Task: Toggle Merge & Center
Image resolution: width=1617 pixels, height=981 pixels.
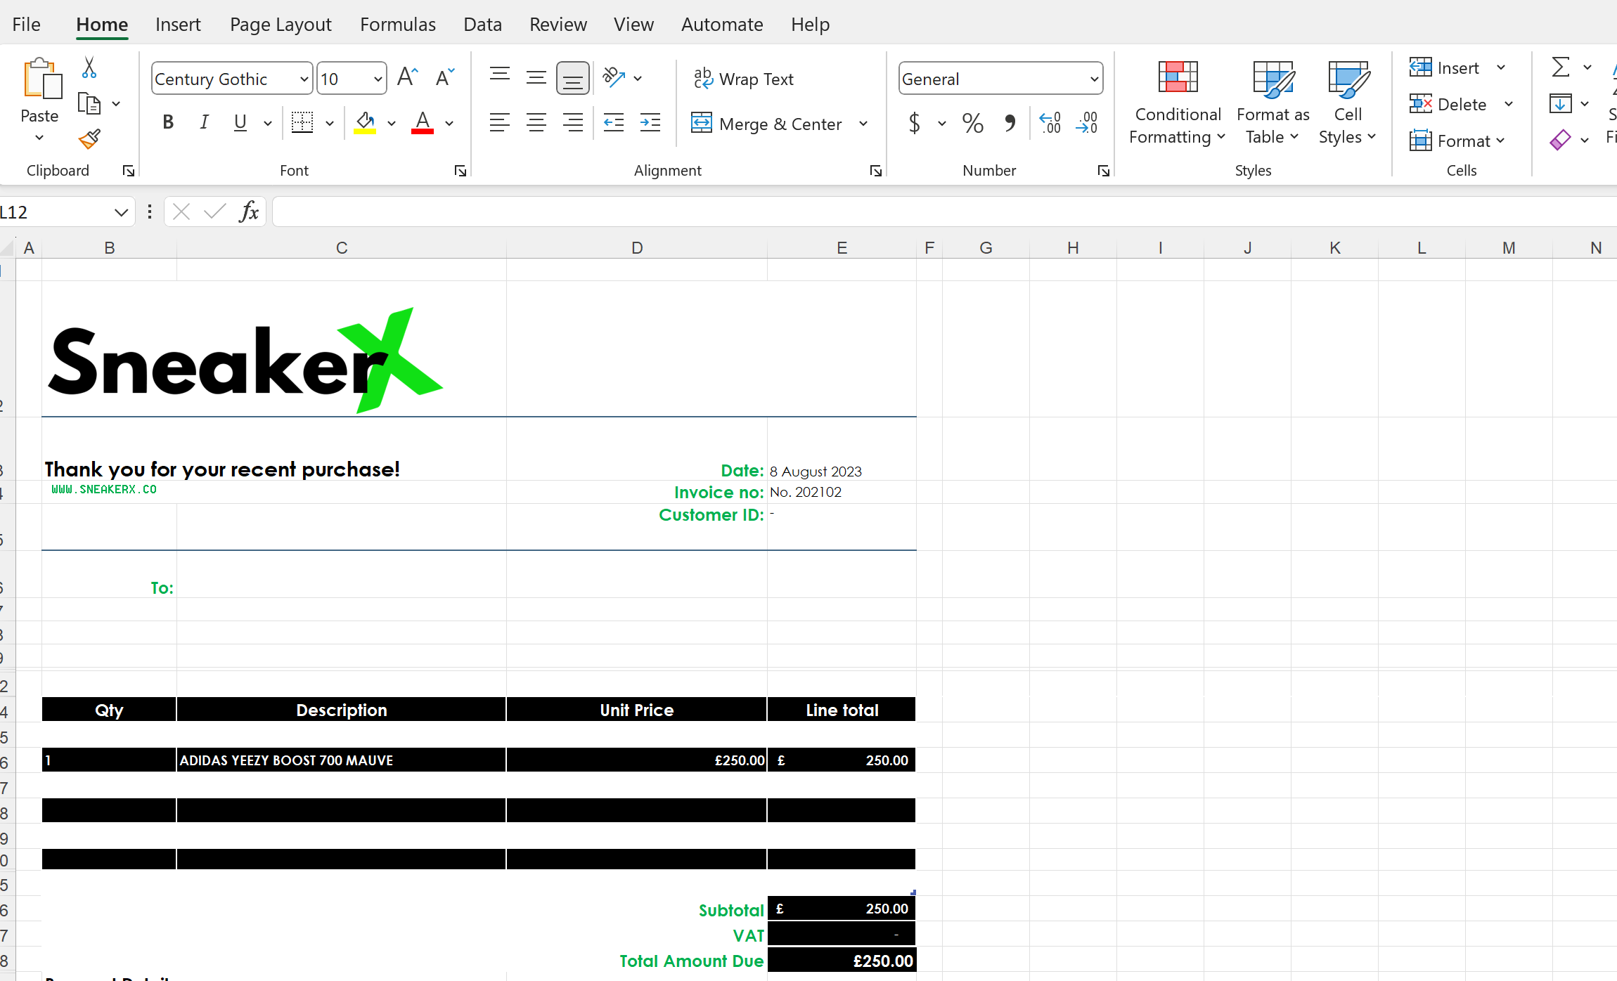Action: (766, 124)
